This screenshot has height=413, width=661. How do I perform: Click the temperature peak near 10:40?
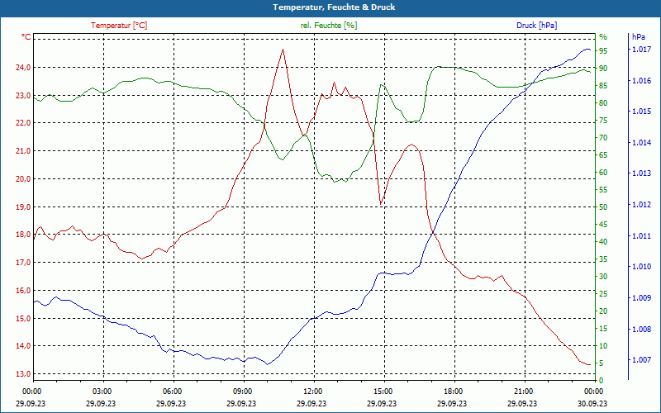click(x=283, y=50)
